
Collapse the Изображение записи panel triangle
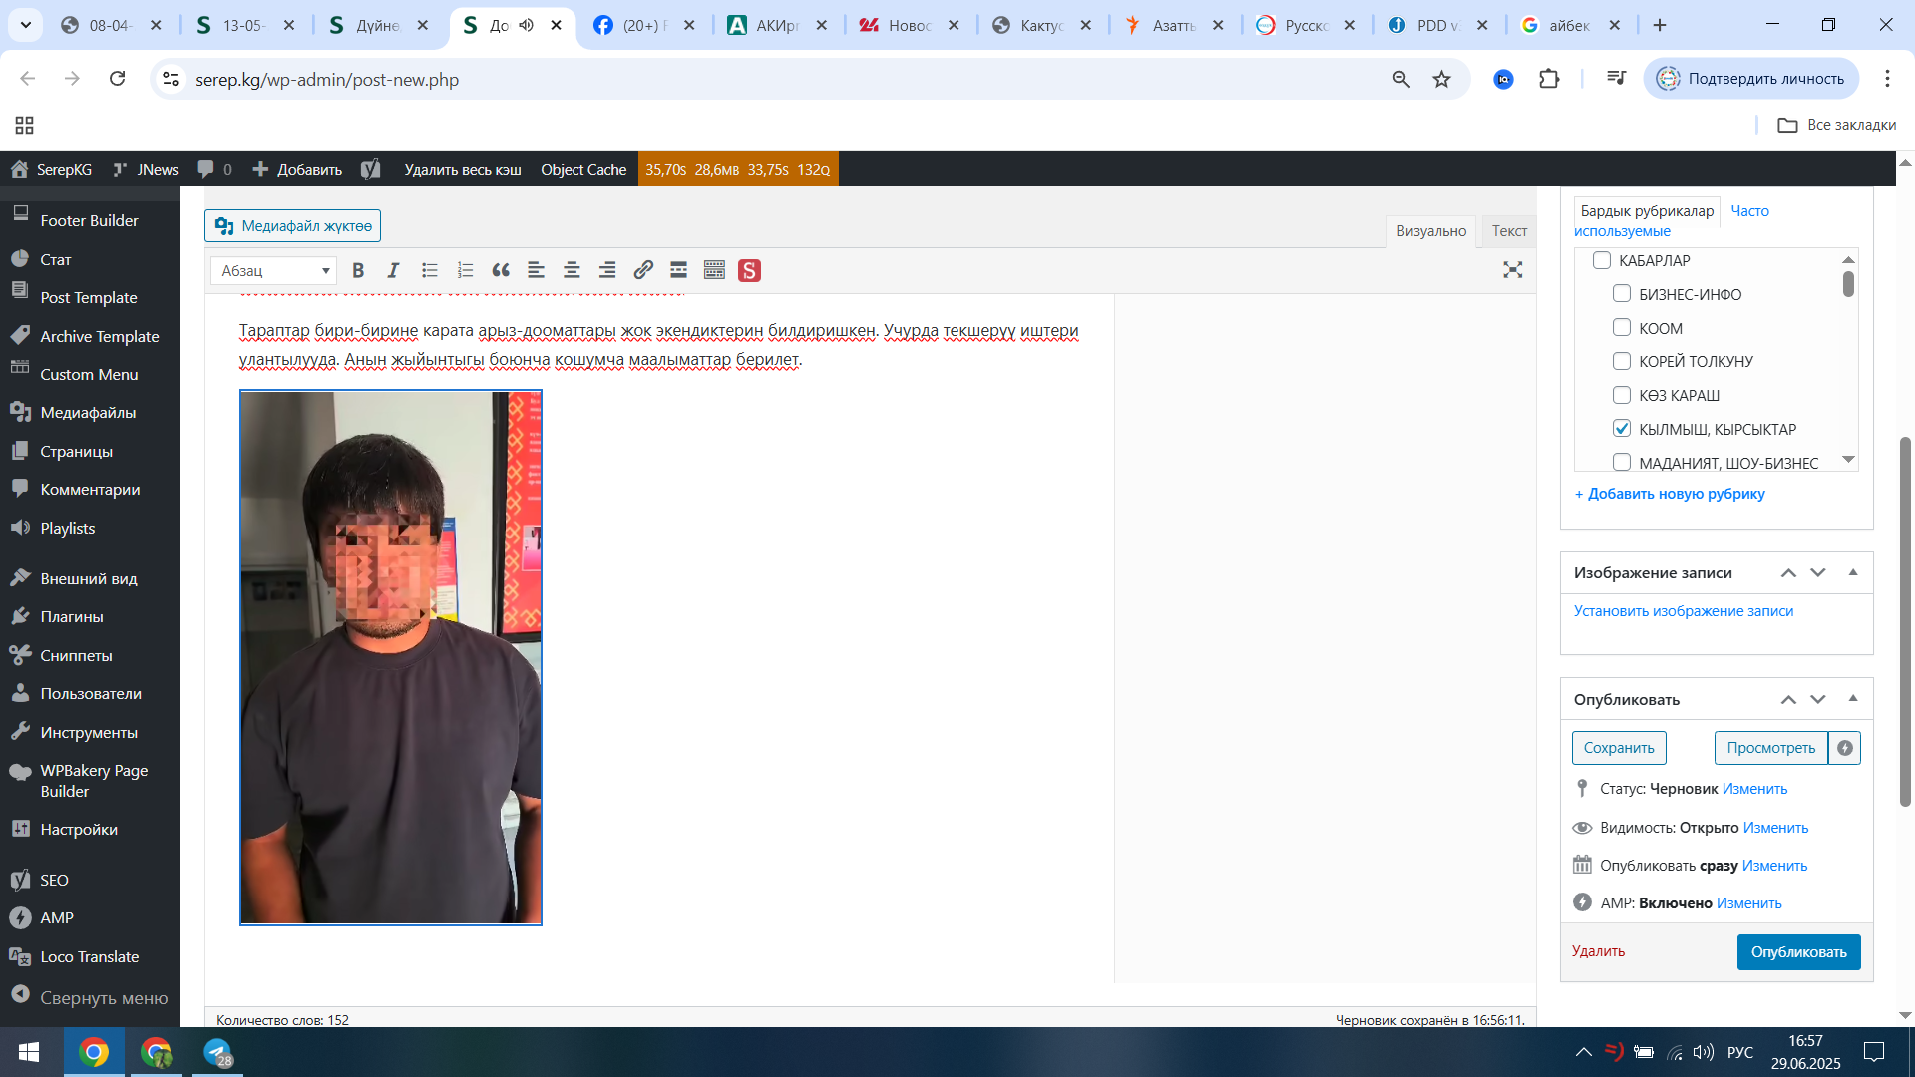tap(1853, 572)
